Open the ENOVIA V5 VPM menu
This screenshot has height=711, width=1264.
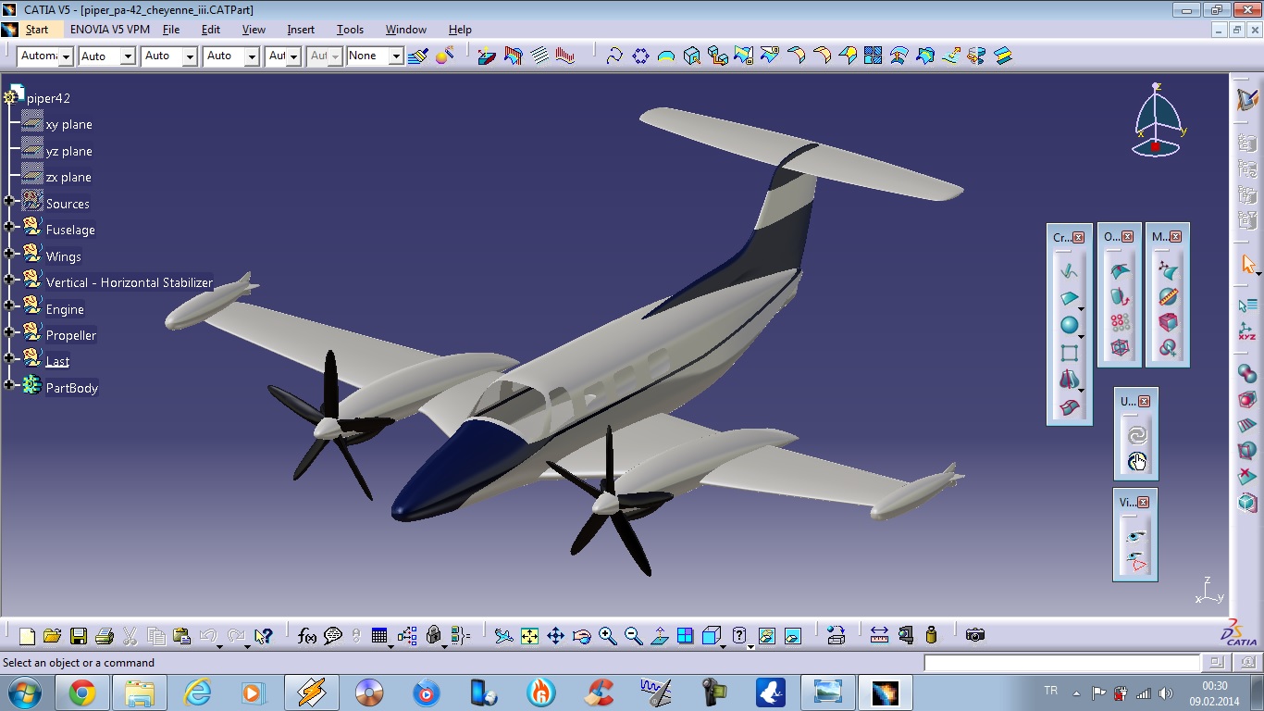click(x=110, y=30)
